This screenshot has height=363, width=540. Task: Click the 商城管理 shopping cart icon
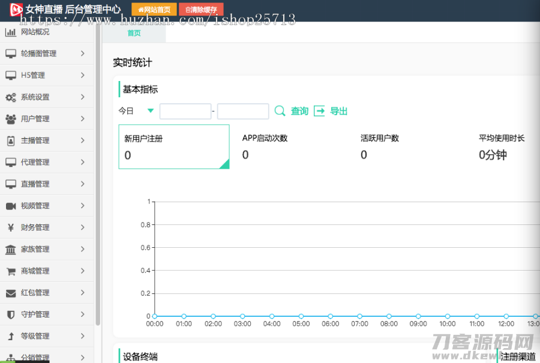(11, 271)
